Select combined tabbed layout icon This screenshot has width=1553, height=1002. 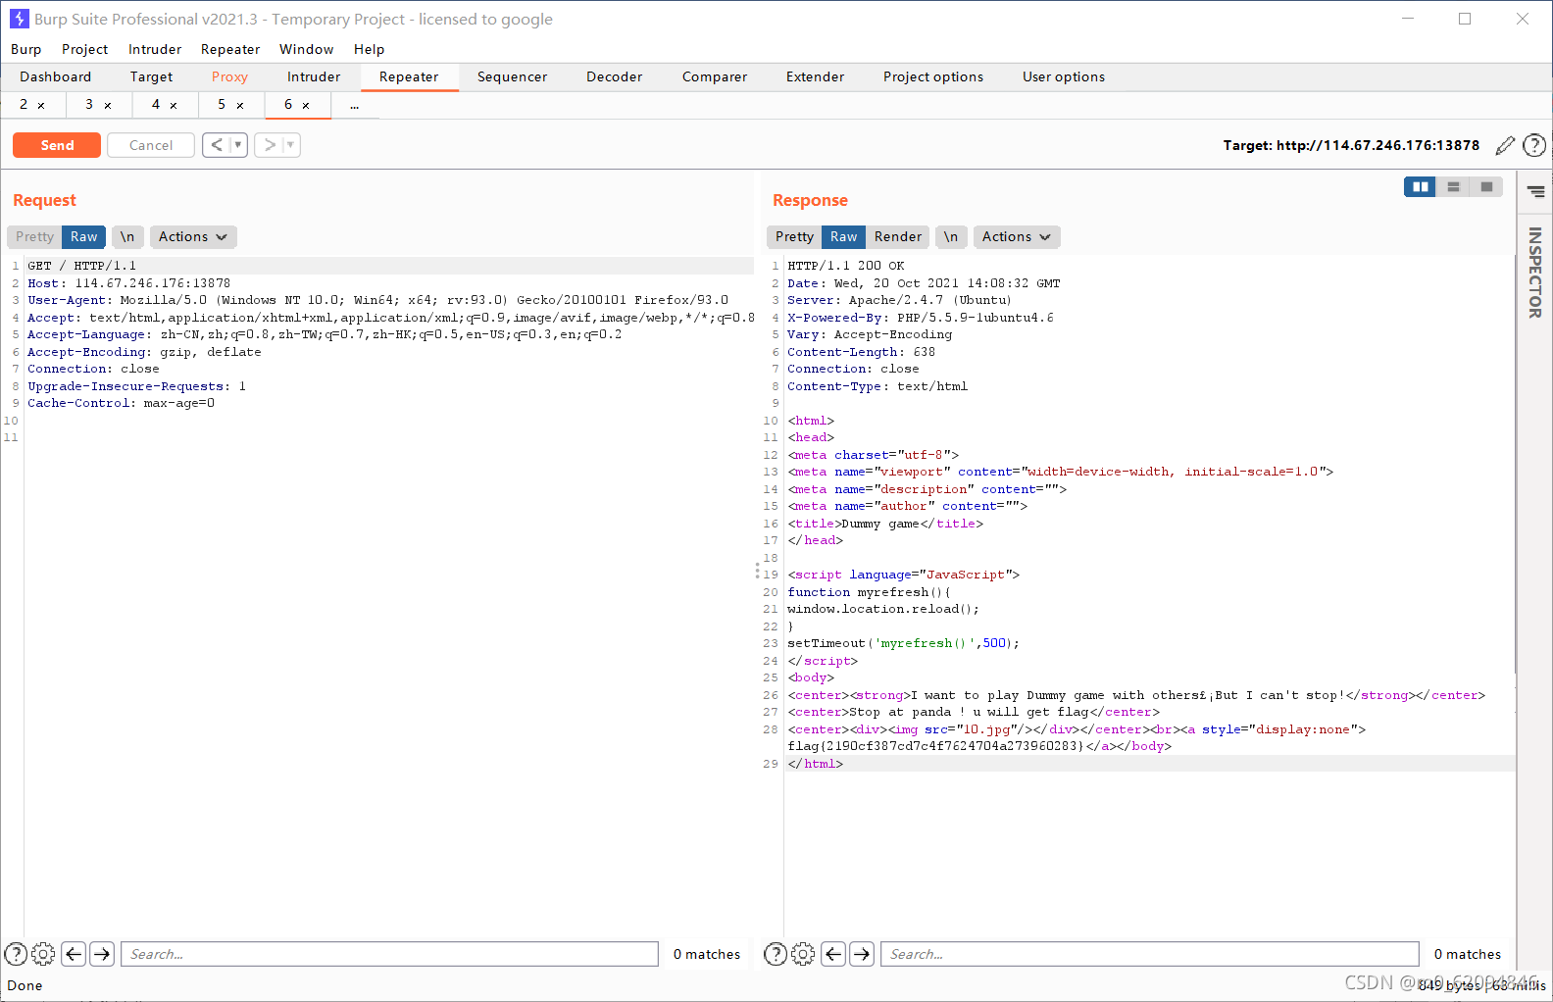(x=1486, y=186)
